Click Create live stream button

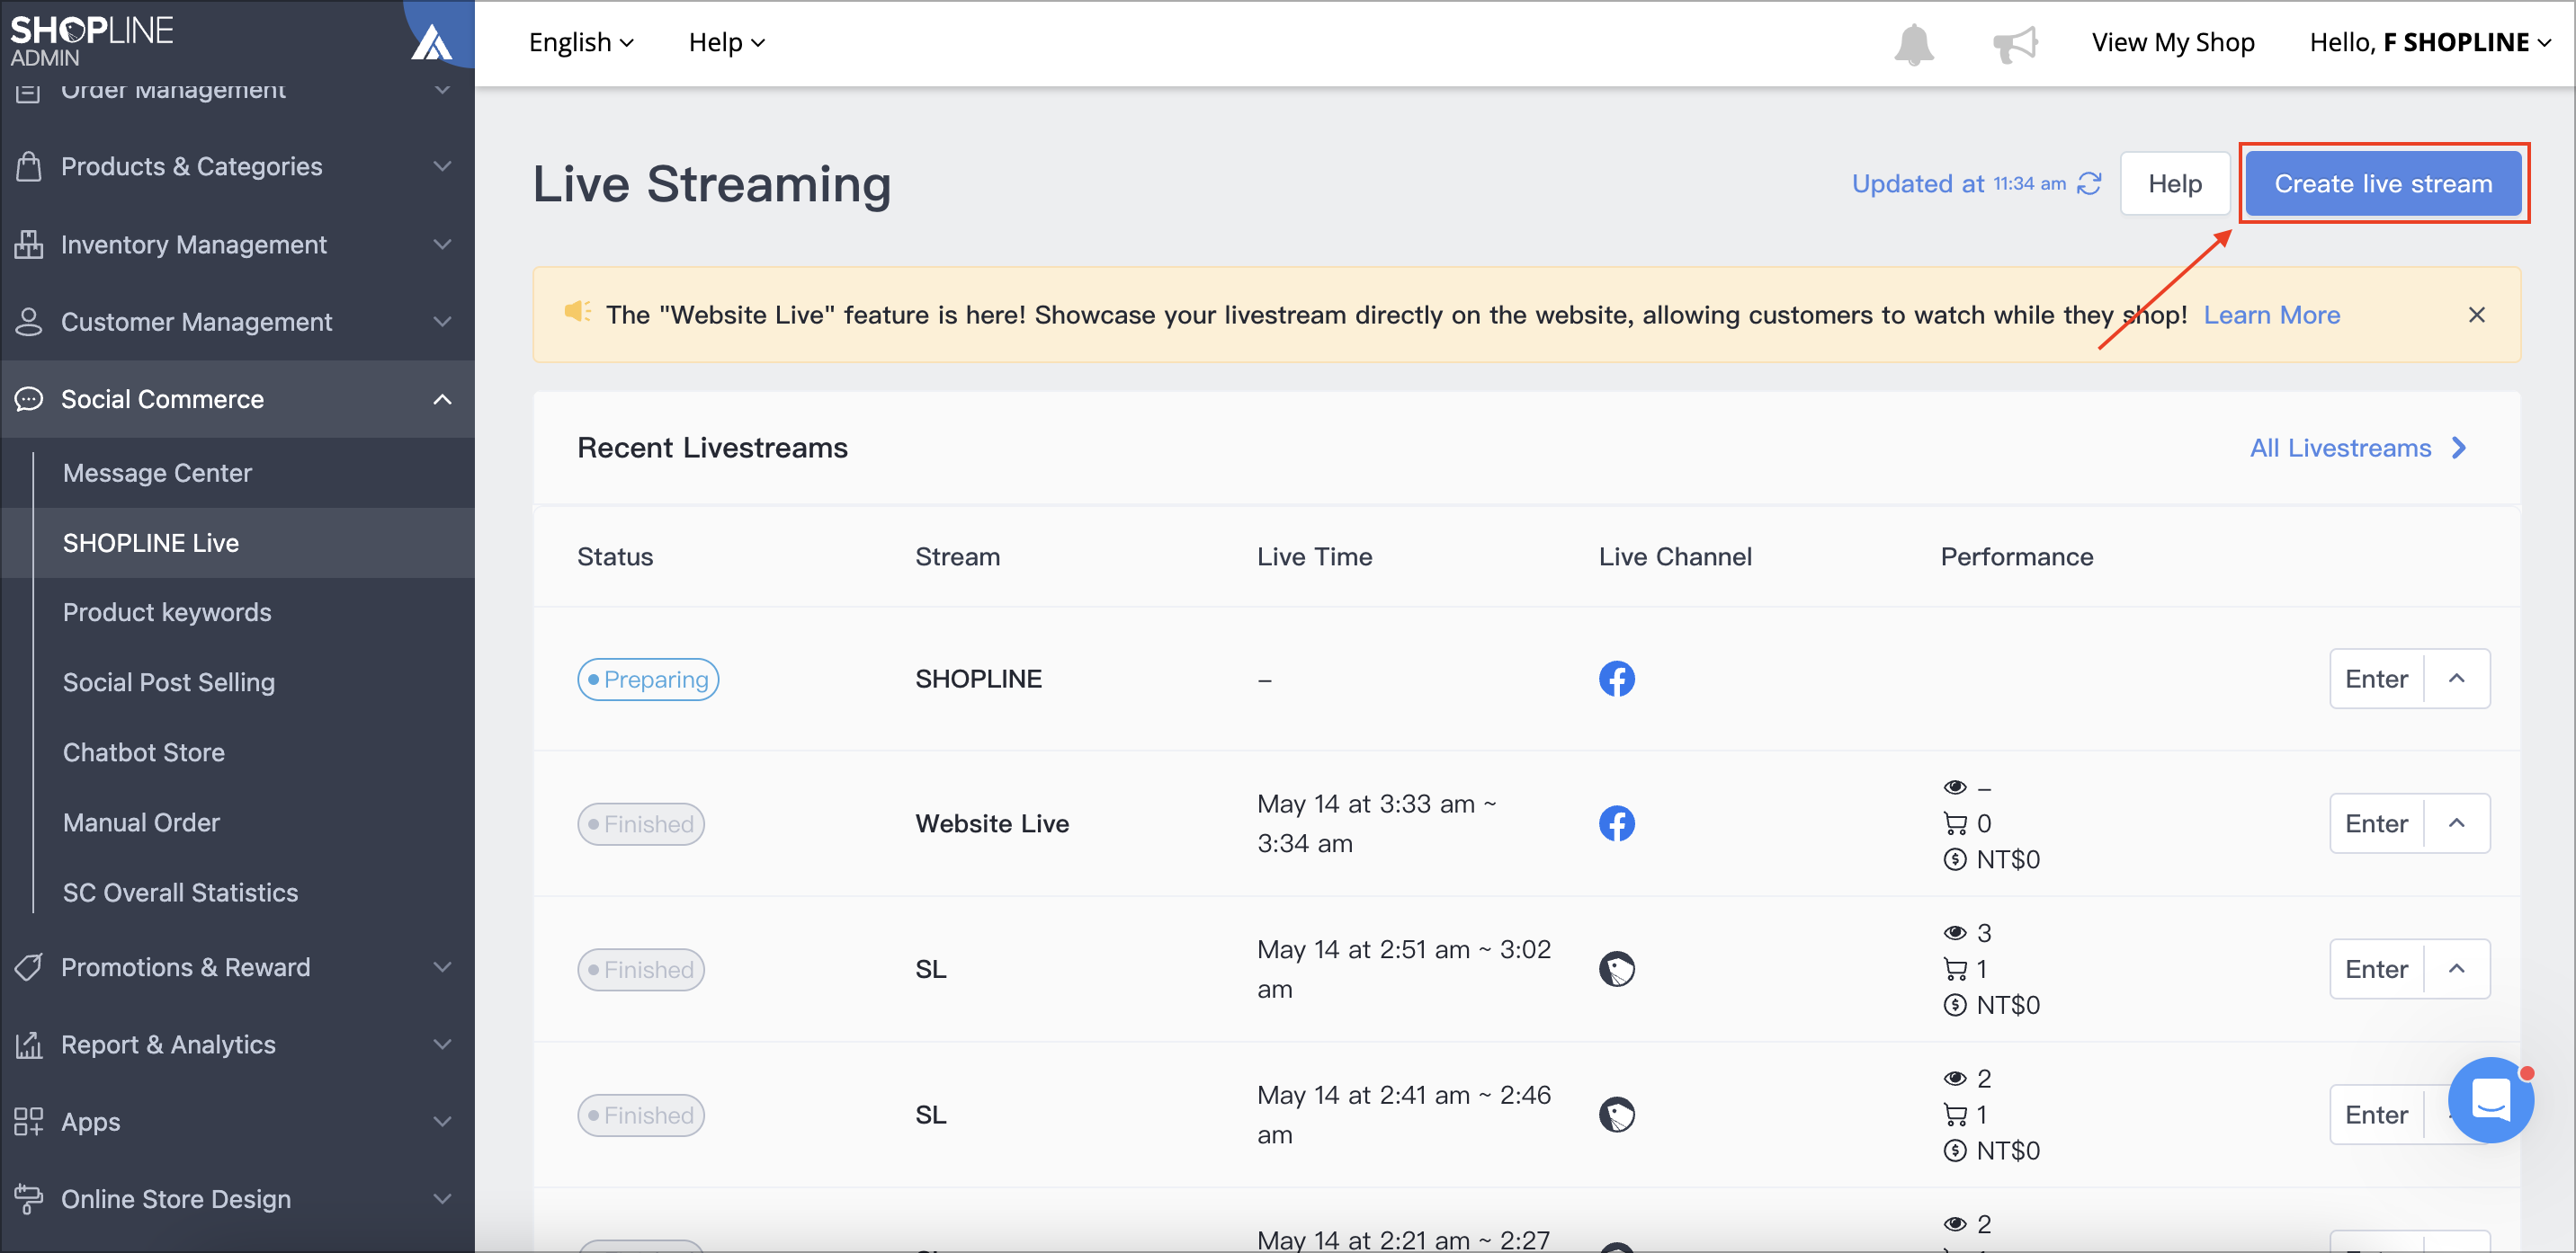point(2383,184)
